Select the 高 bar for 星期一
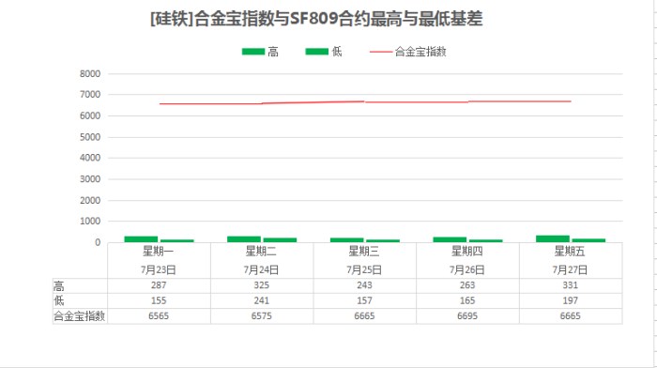Image resolution: width=657 pixels, height=368 pixels. pyautogui.click(x=141, y=239)
